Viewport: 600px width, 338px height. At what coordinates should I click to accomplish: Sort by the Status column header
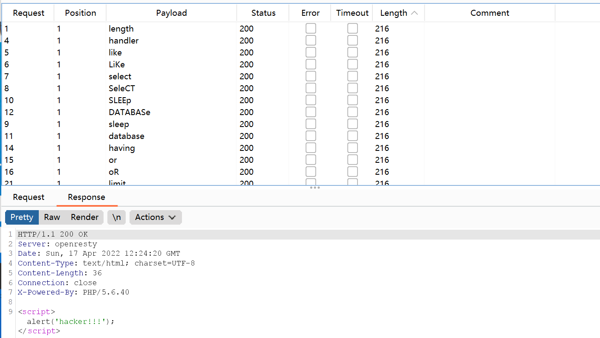click(263, 13)
